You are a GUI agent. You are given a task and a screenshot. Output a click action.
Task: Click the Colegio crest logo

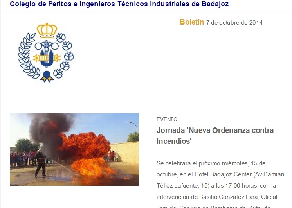[x=46, y=52]
